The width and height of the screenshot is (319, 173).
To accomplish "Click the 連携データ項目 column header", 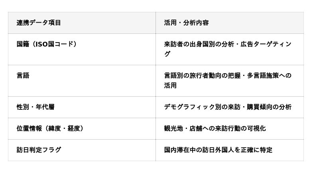I will tap(39, 23).
